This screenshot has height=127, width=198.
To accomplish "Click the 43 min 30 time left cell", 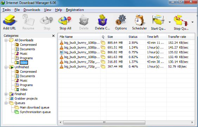I will (x=155, y=62).
